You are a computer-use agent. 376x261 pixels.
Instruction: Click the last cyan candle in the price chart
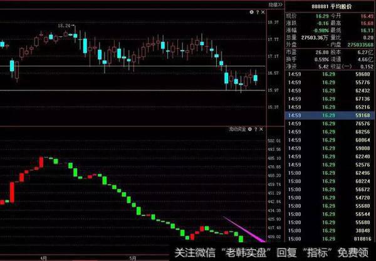tap(256, 78)
